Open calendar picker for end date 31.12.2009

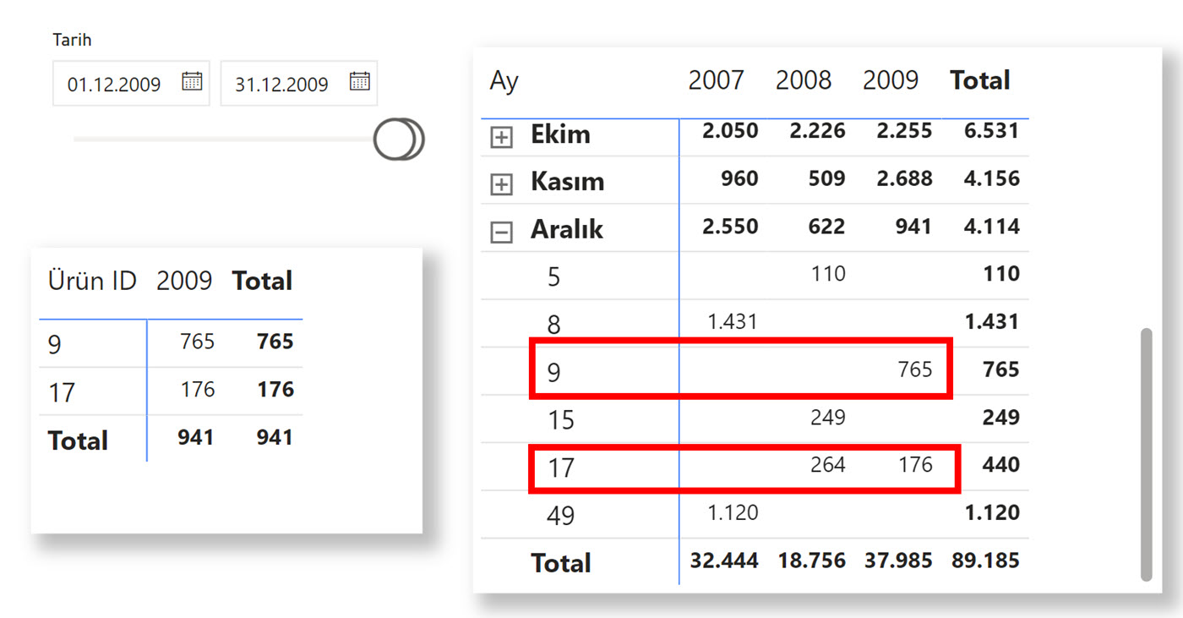click(x=360, y=82)
